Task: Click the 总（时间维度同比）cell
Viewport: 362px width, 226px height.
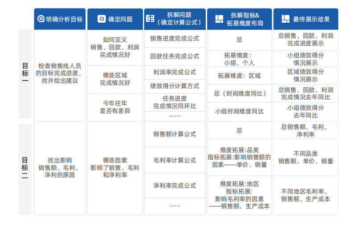Action: (240, 93)
